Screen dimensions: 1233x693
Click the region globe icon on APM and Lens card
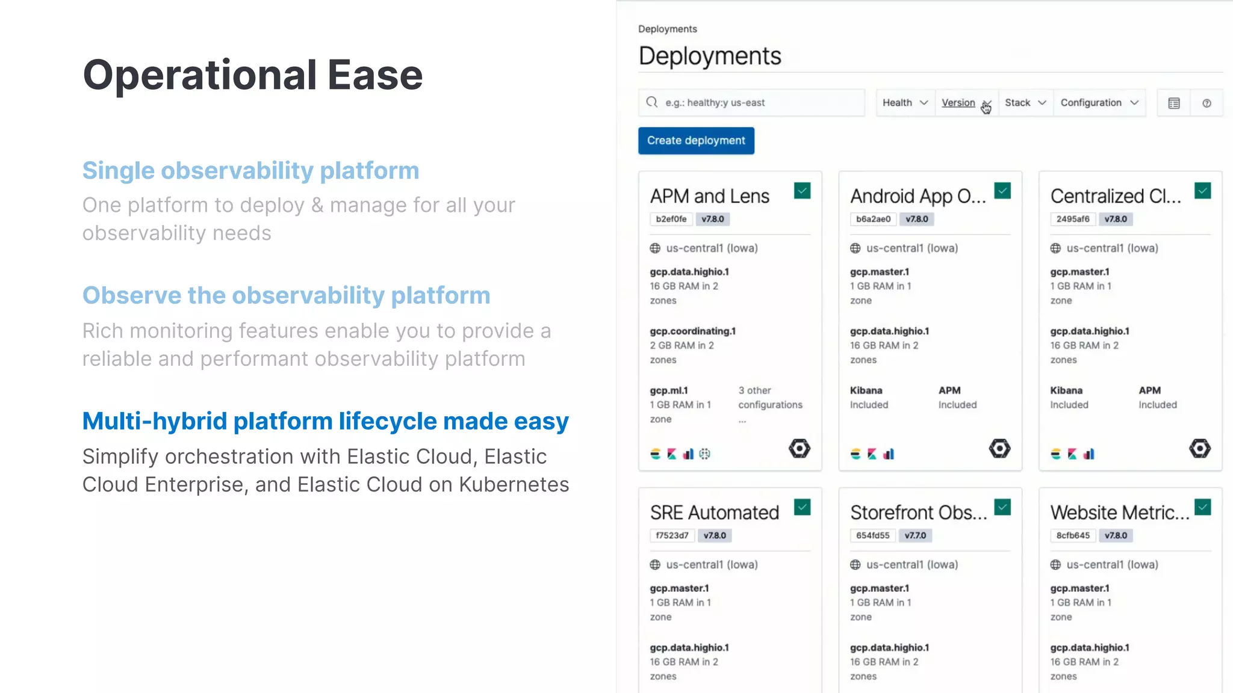point(655,248)
